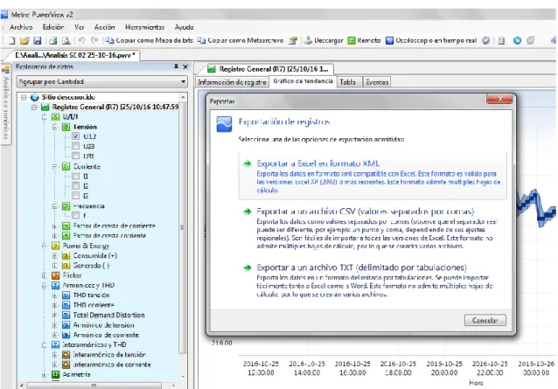Switch to the Tabla tab

point(347,82)
